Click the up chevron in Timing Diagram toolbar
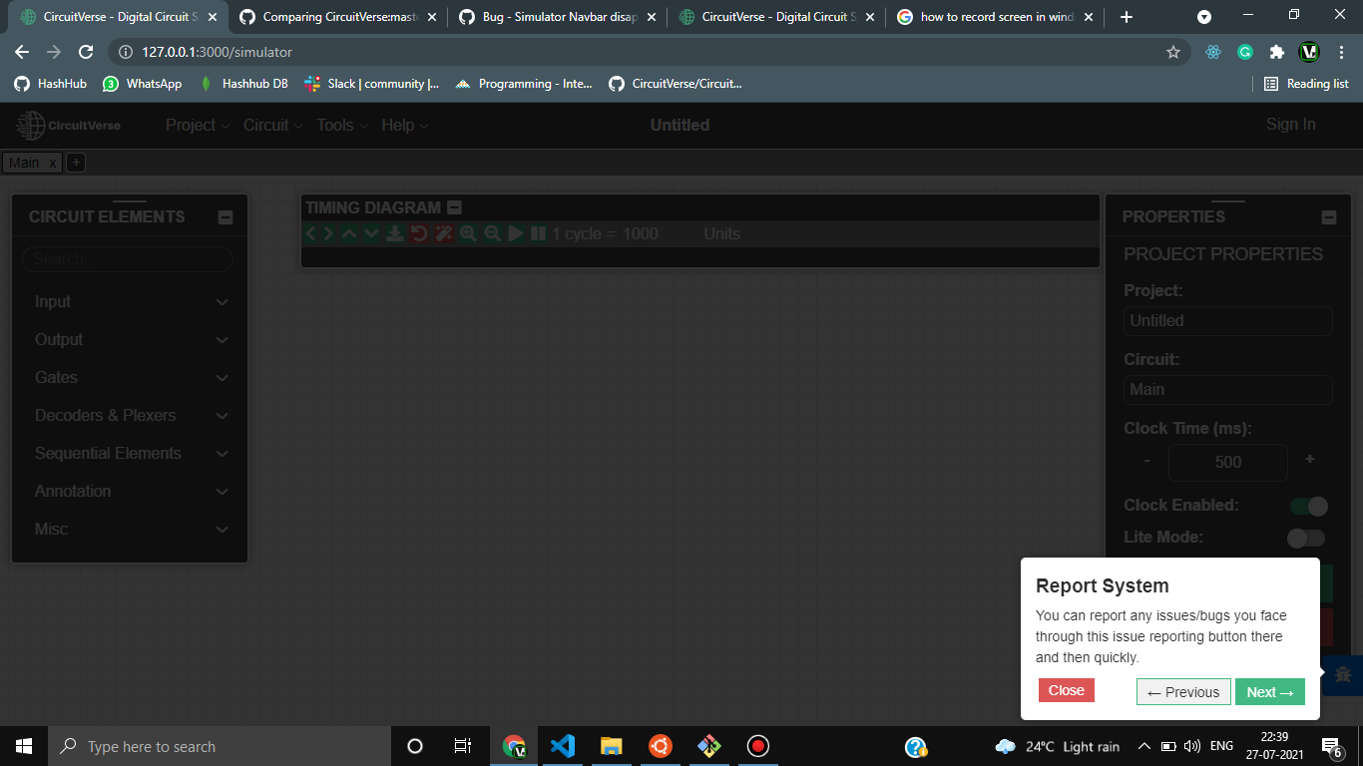 click(349, 233)
